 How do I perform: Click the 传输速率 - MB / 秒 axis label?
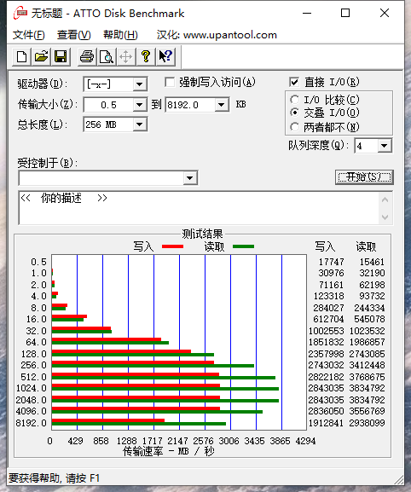pyautogui.click(x=169, y=452)
